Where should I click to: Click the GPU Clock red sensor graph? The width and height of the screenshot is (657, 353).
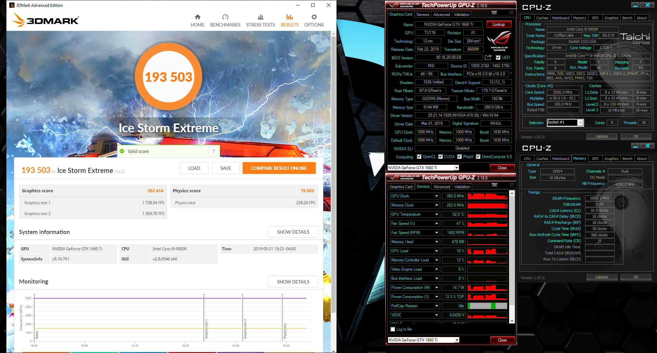pyautogui.click(x=487, y=196)
